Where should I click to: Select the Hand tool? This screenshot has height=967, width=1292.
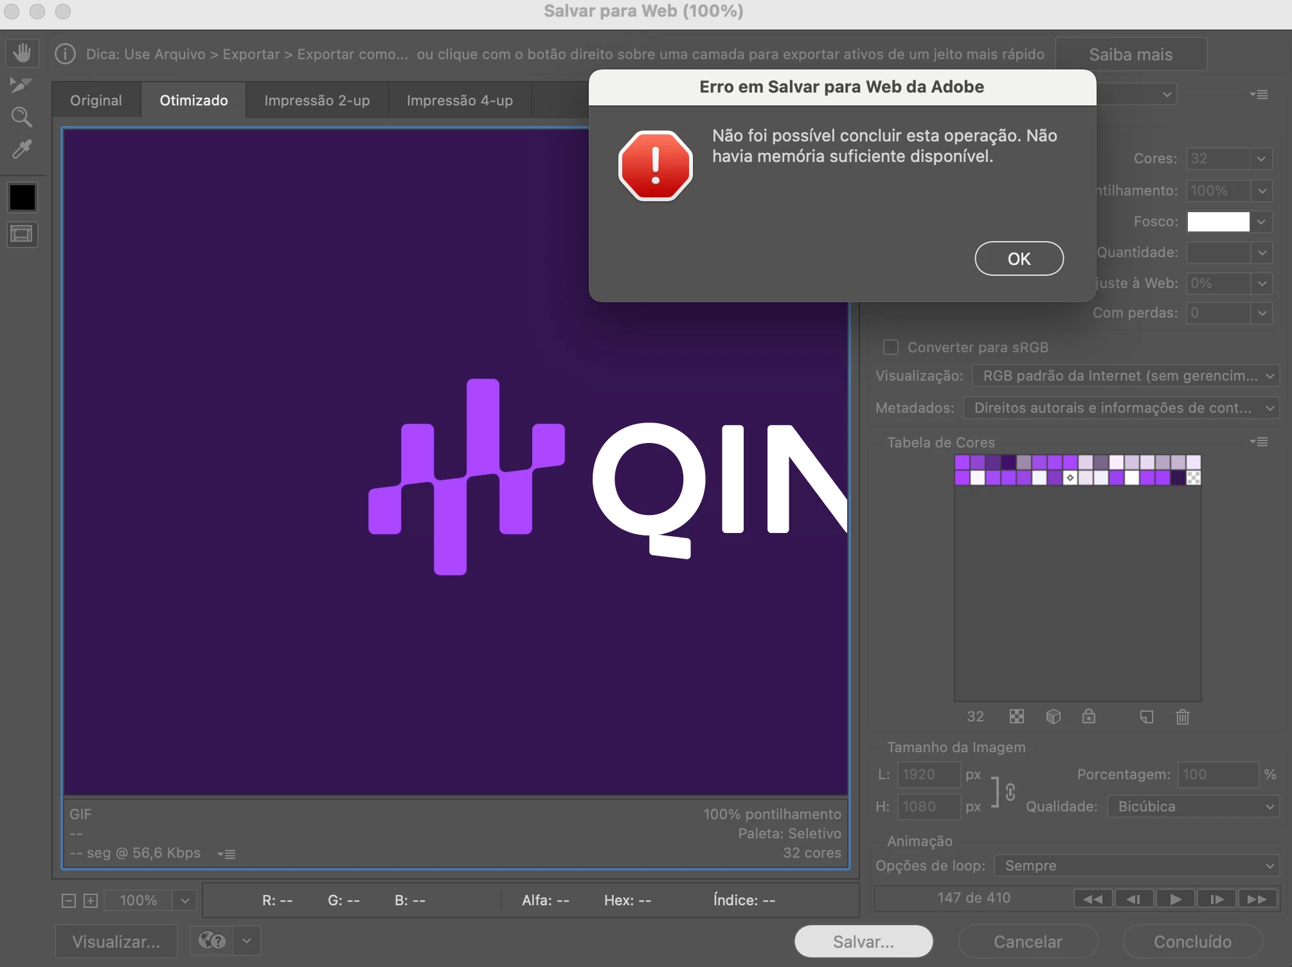pos(22,53)
